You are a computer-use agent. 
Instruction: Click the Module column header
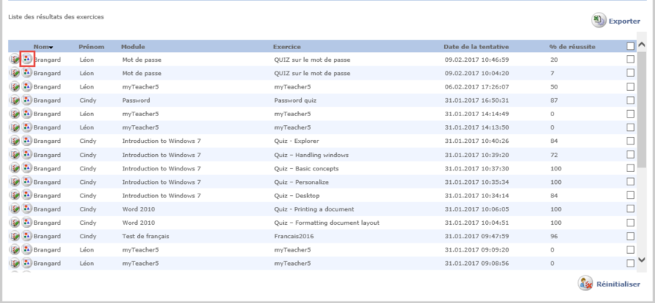click(133, 46)
